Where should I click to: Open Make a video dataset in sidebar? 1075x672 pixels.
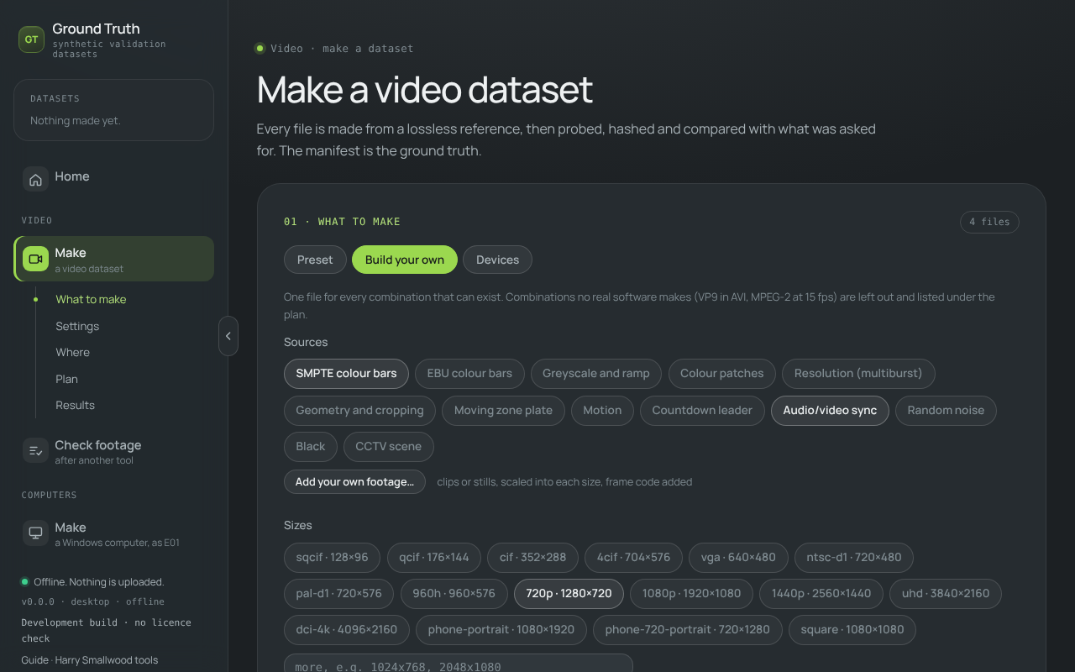[114, 259]
